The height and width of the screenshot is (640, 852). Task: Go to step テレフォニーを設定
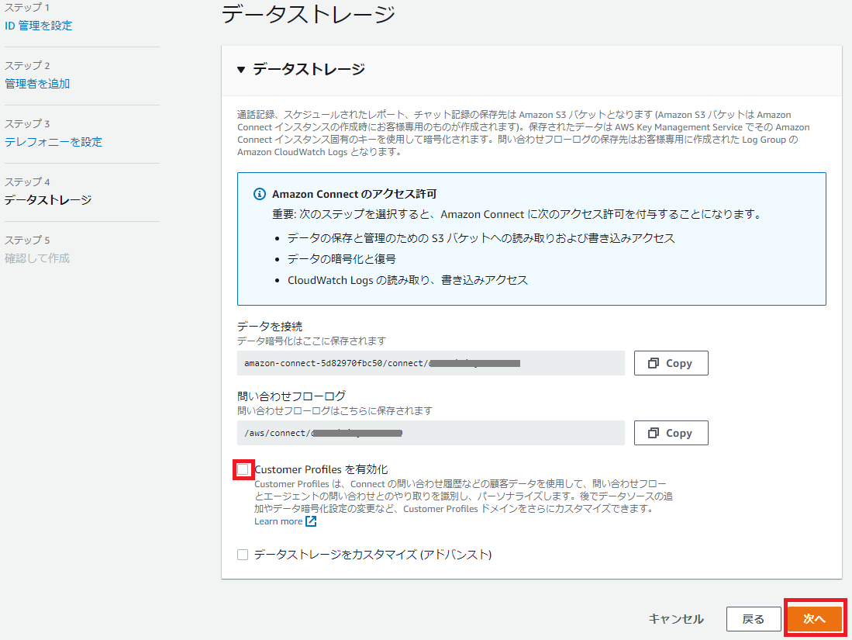53,142
